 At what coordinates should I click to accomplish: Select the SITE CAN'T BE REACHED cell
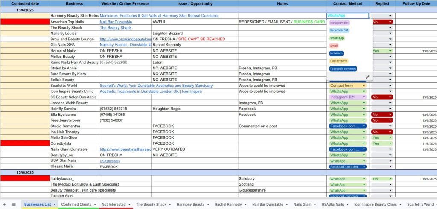pyautogui.click(x=195, y=39)
